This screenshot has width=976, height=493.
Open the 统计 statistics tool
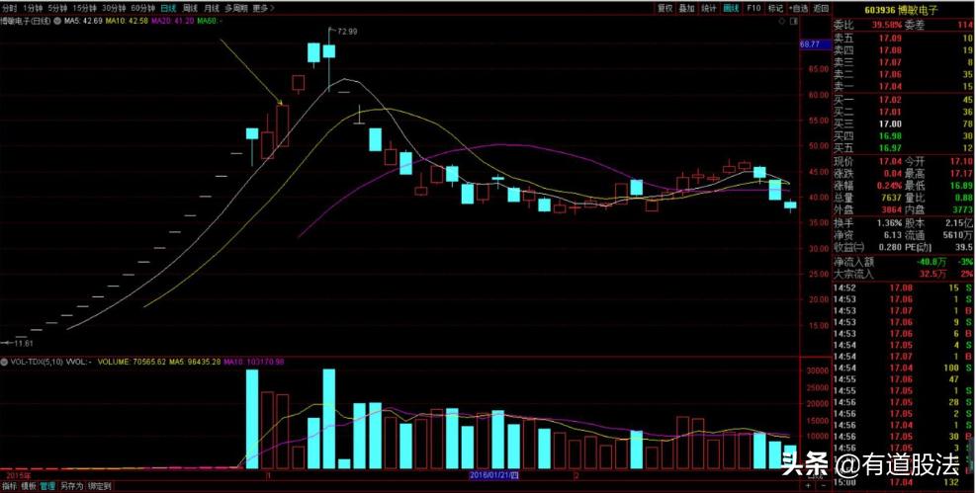click(709, 8)
